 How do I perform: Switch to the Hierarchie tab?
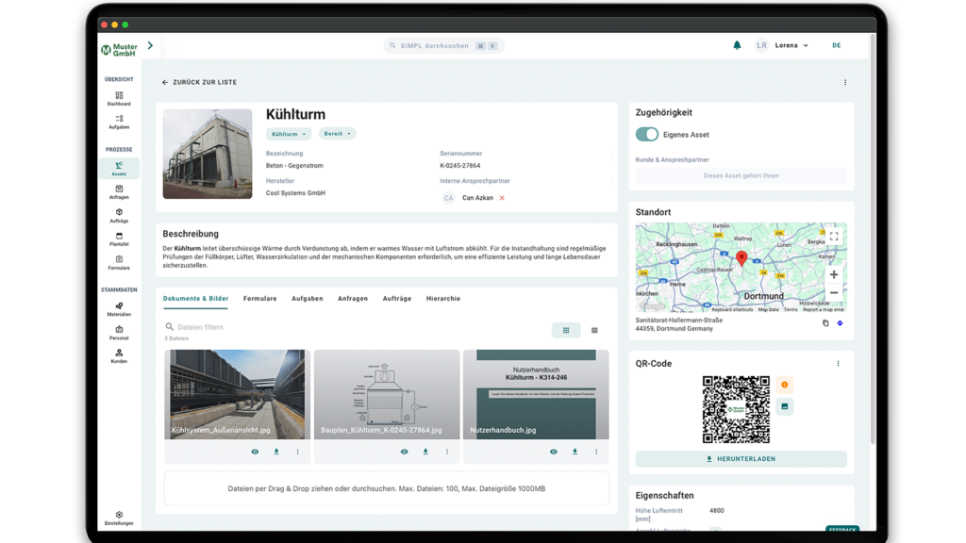[x=443, y=298]
